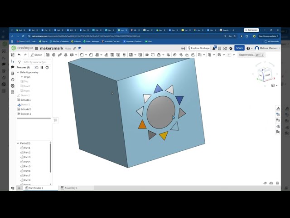Click the education graduation cap icon
290x218 pixels.
coord(79,48)
